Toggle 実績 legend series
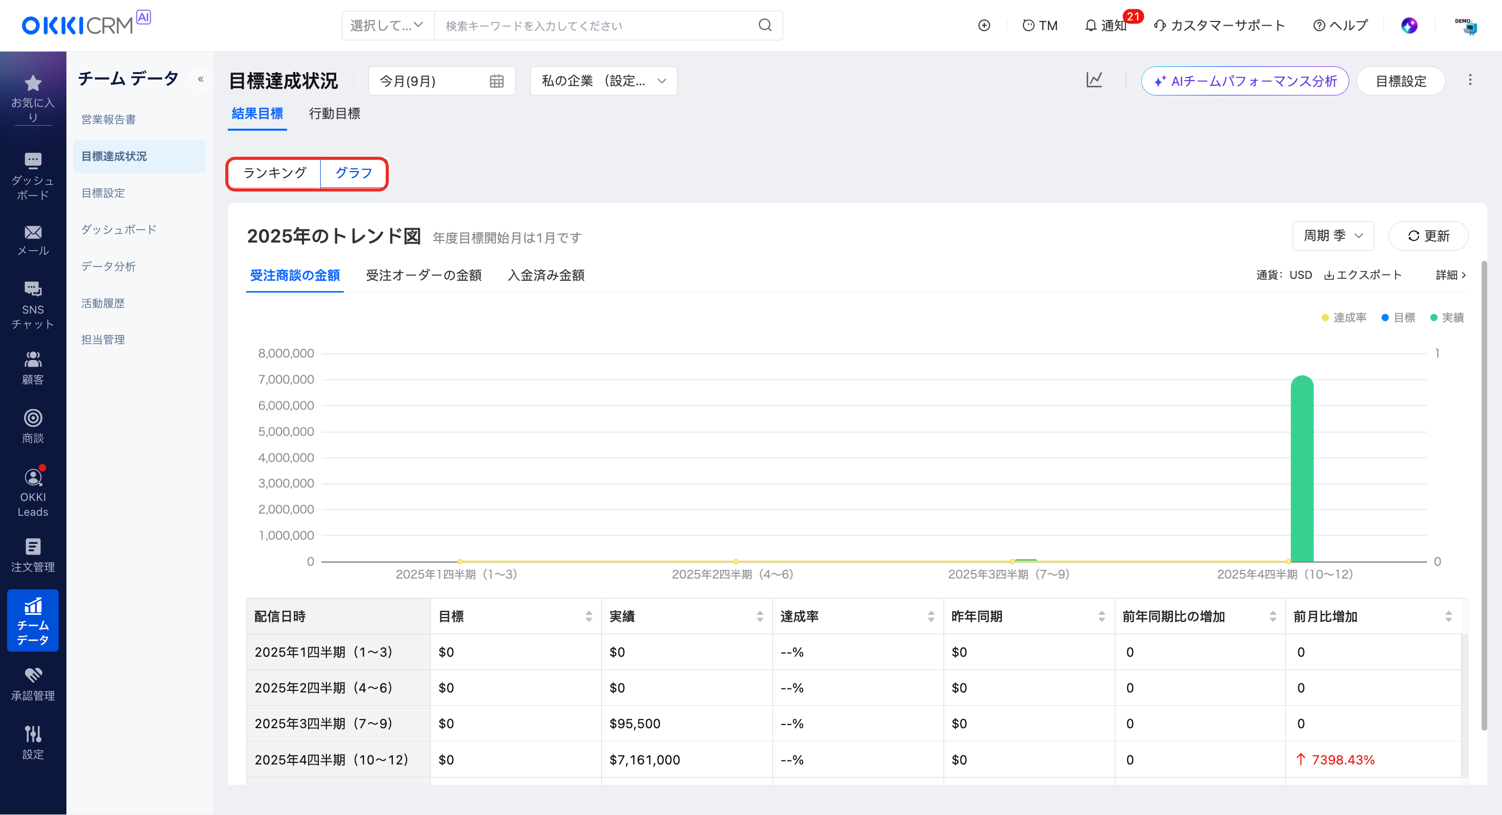Viewport: 1502px width, 815px height. (x=1447, y=318)
